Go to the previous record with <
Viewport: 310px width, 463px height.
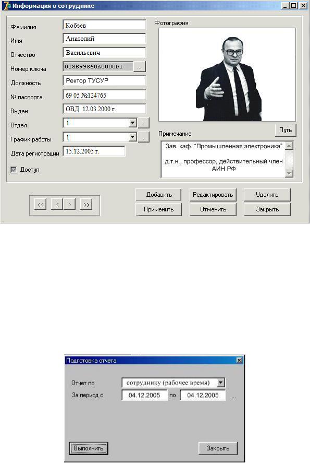point(57,204)
